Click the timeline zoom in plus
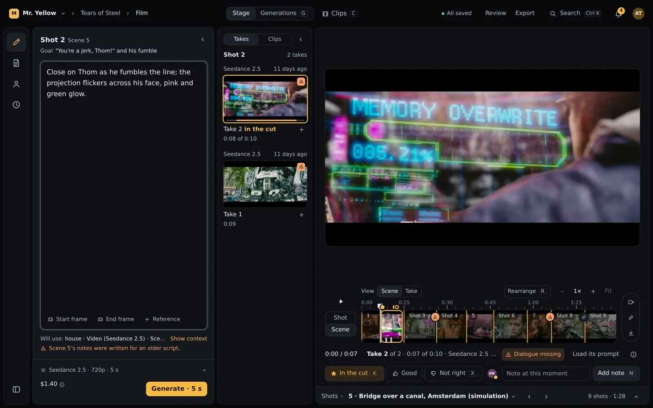The image size is (653, 408). [x=593, y=291]
